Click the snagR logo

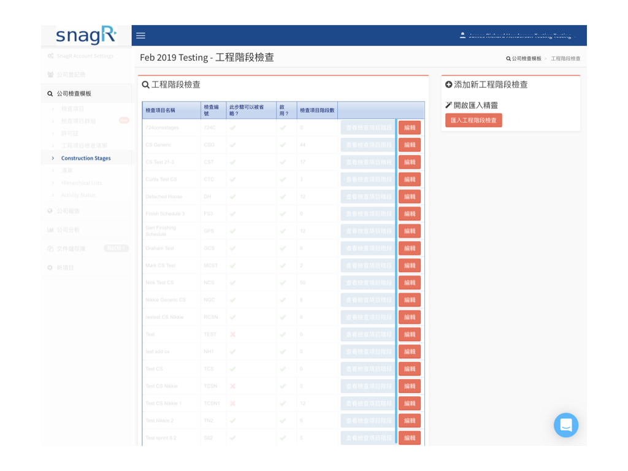[86, 35]
